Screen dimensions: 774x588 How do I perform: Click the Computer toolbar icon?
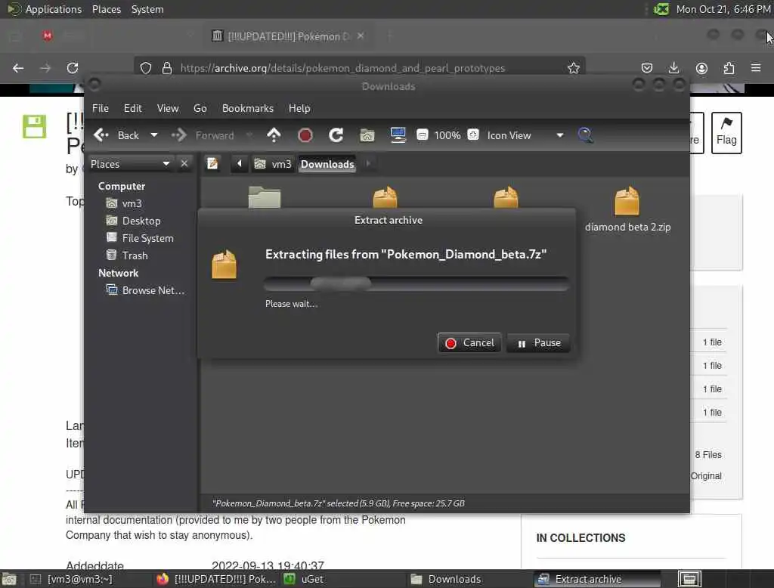click(398, 135)
